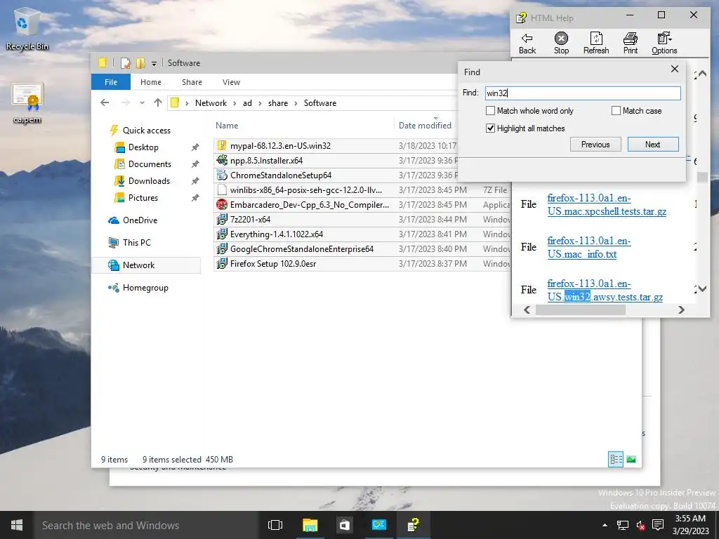719x539 pixels.
Task: Click the Back icon in HTML Help
Action: 527,38
